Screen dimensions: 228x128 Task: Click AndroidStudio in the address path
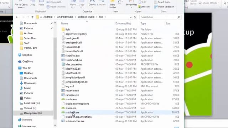pyautogui.click(x=65, y=17)
